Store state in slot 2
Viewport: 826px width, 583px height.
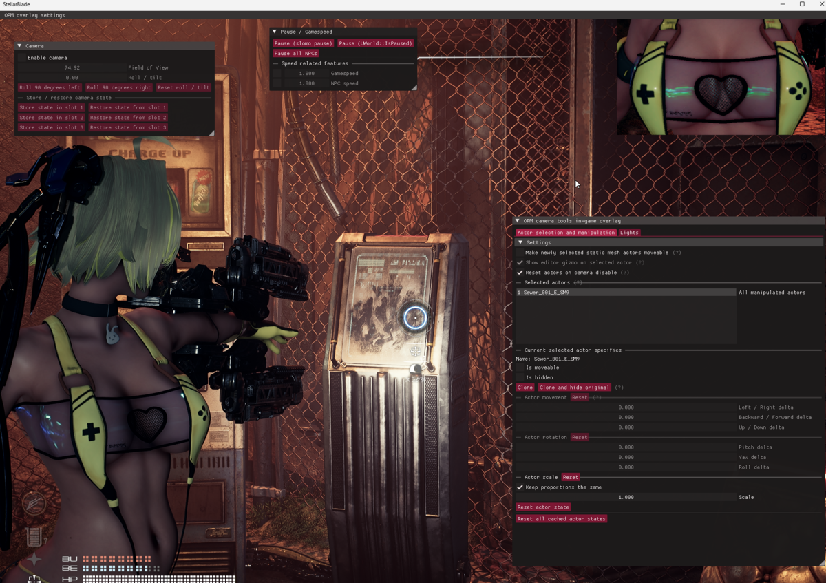52,118
